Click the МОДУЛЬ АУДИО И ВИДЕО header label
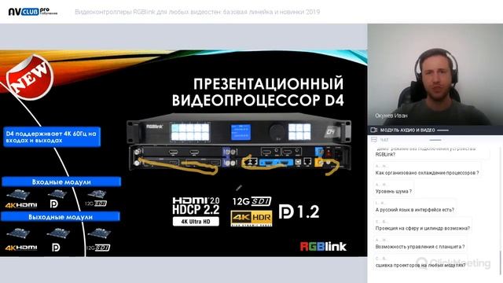The height and width of the screenshot is (283, 503). (x=407, y=130)
